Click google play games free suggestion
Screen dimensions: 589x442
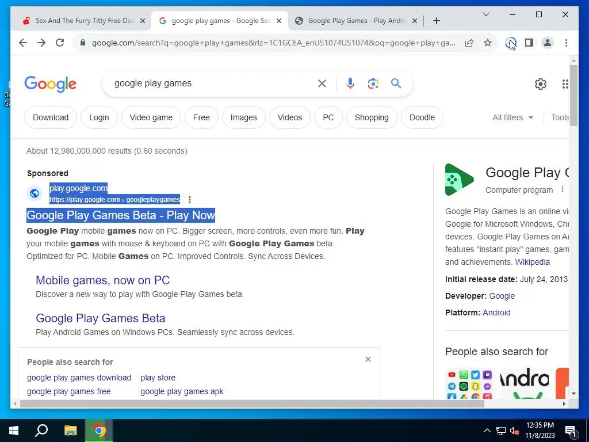coord(69,391)
